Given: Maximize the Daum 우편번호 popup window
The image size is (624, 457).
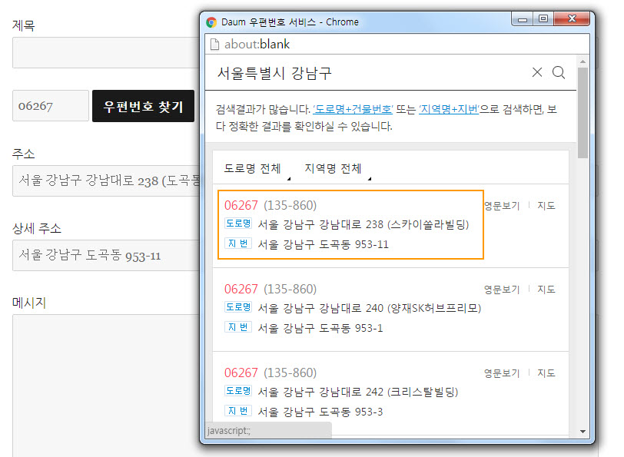Looking at the screenshot, I should pyautogui.click(x=543, y=19).
